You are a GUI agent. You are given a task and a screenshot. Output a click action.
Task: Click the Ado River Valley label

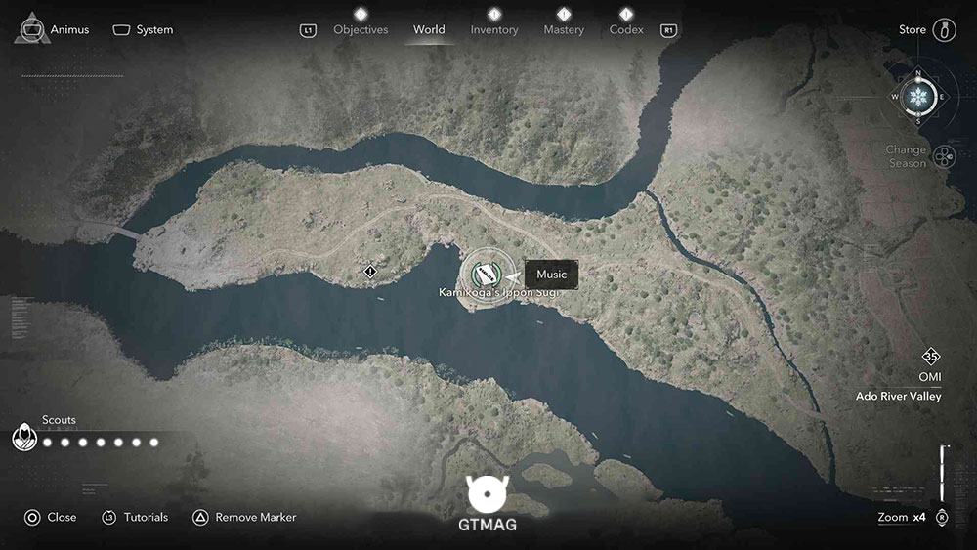(x=898, y=397)
